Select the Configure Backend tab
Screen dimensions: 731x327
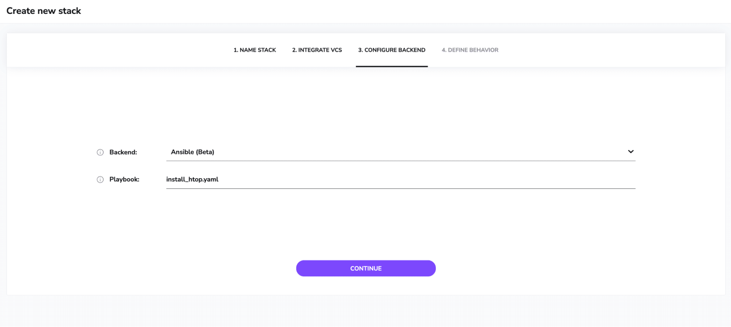(391, 50)
